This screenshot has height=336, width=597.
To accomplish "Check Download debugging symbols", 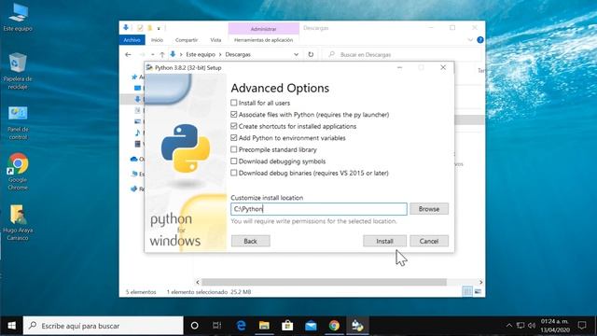I will pyautogui.click(x=234, y=161).
